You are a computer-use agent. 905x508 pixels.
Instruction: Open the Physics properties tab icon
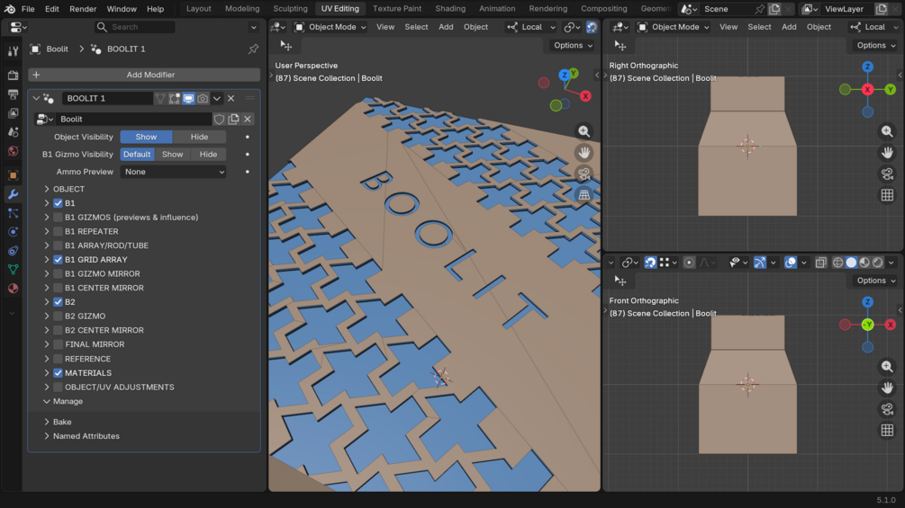(x=13, y=232)
